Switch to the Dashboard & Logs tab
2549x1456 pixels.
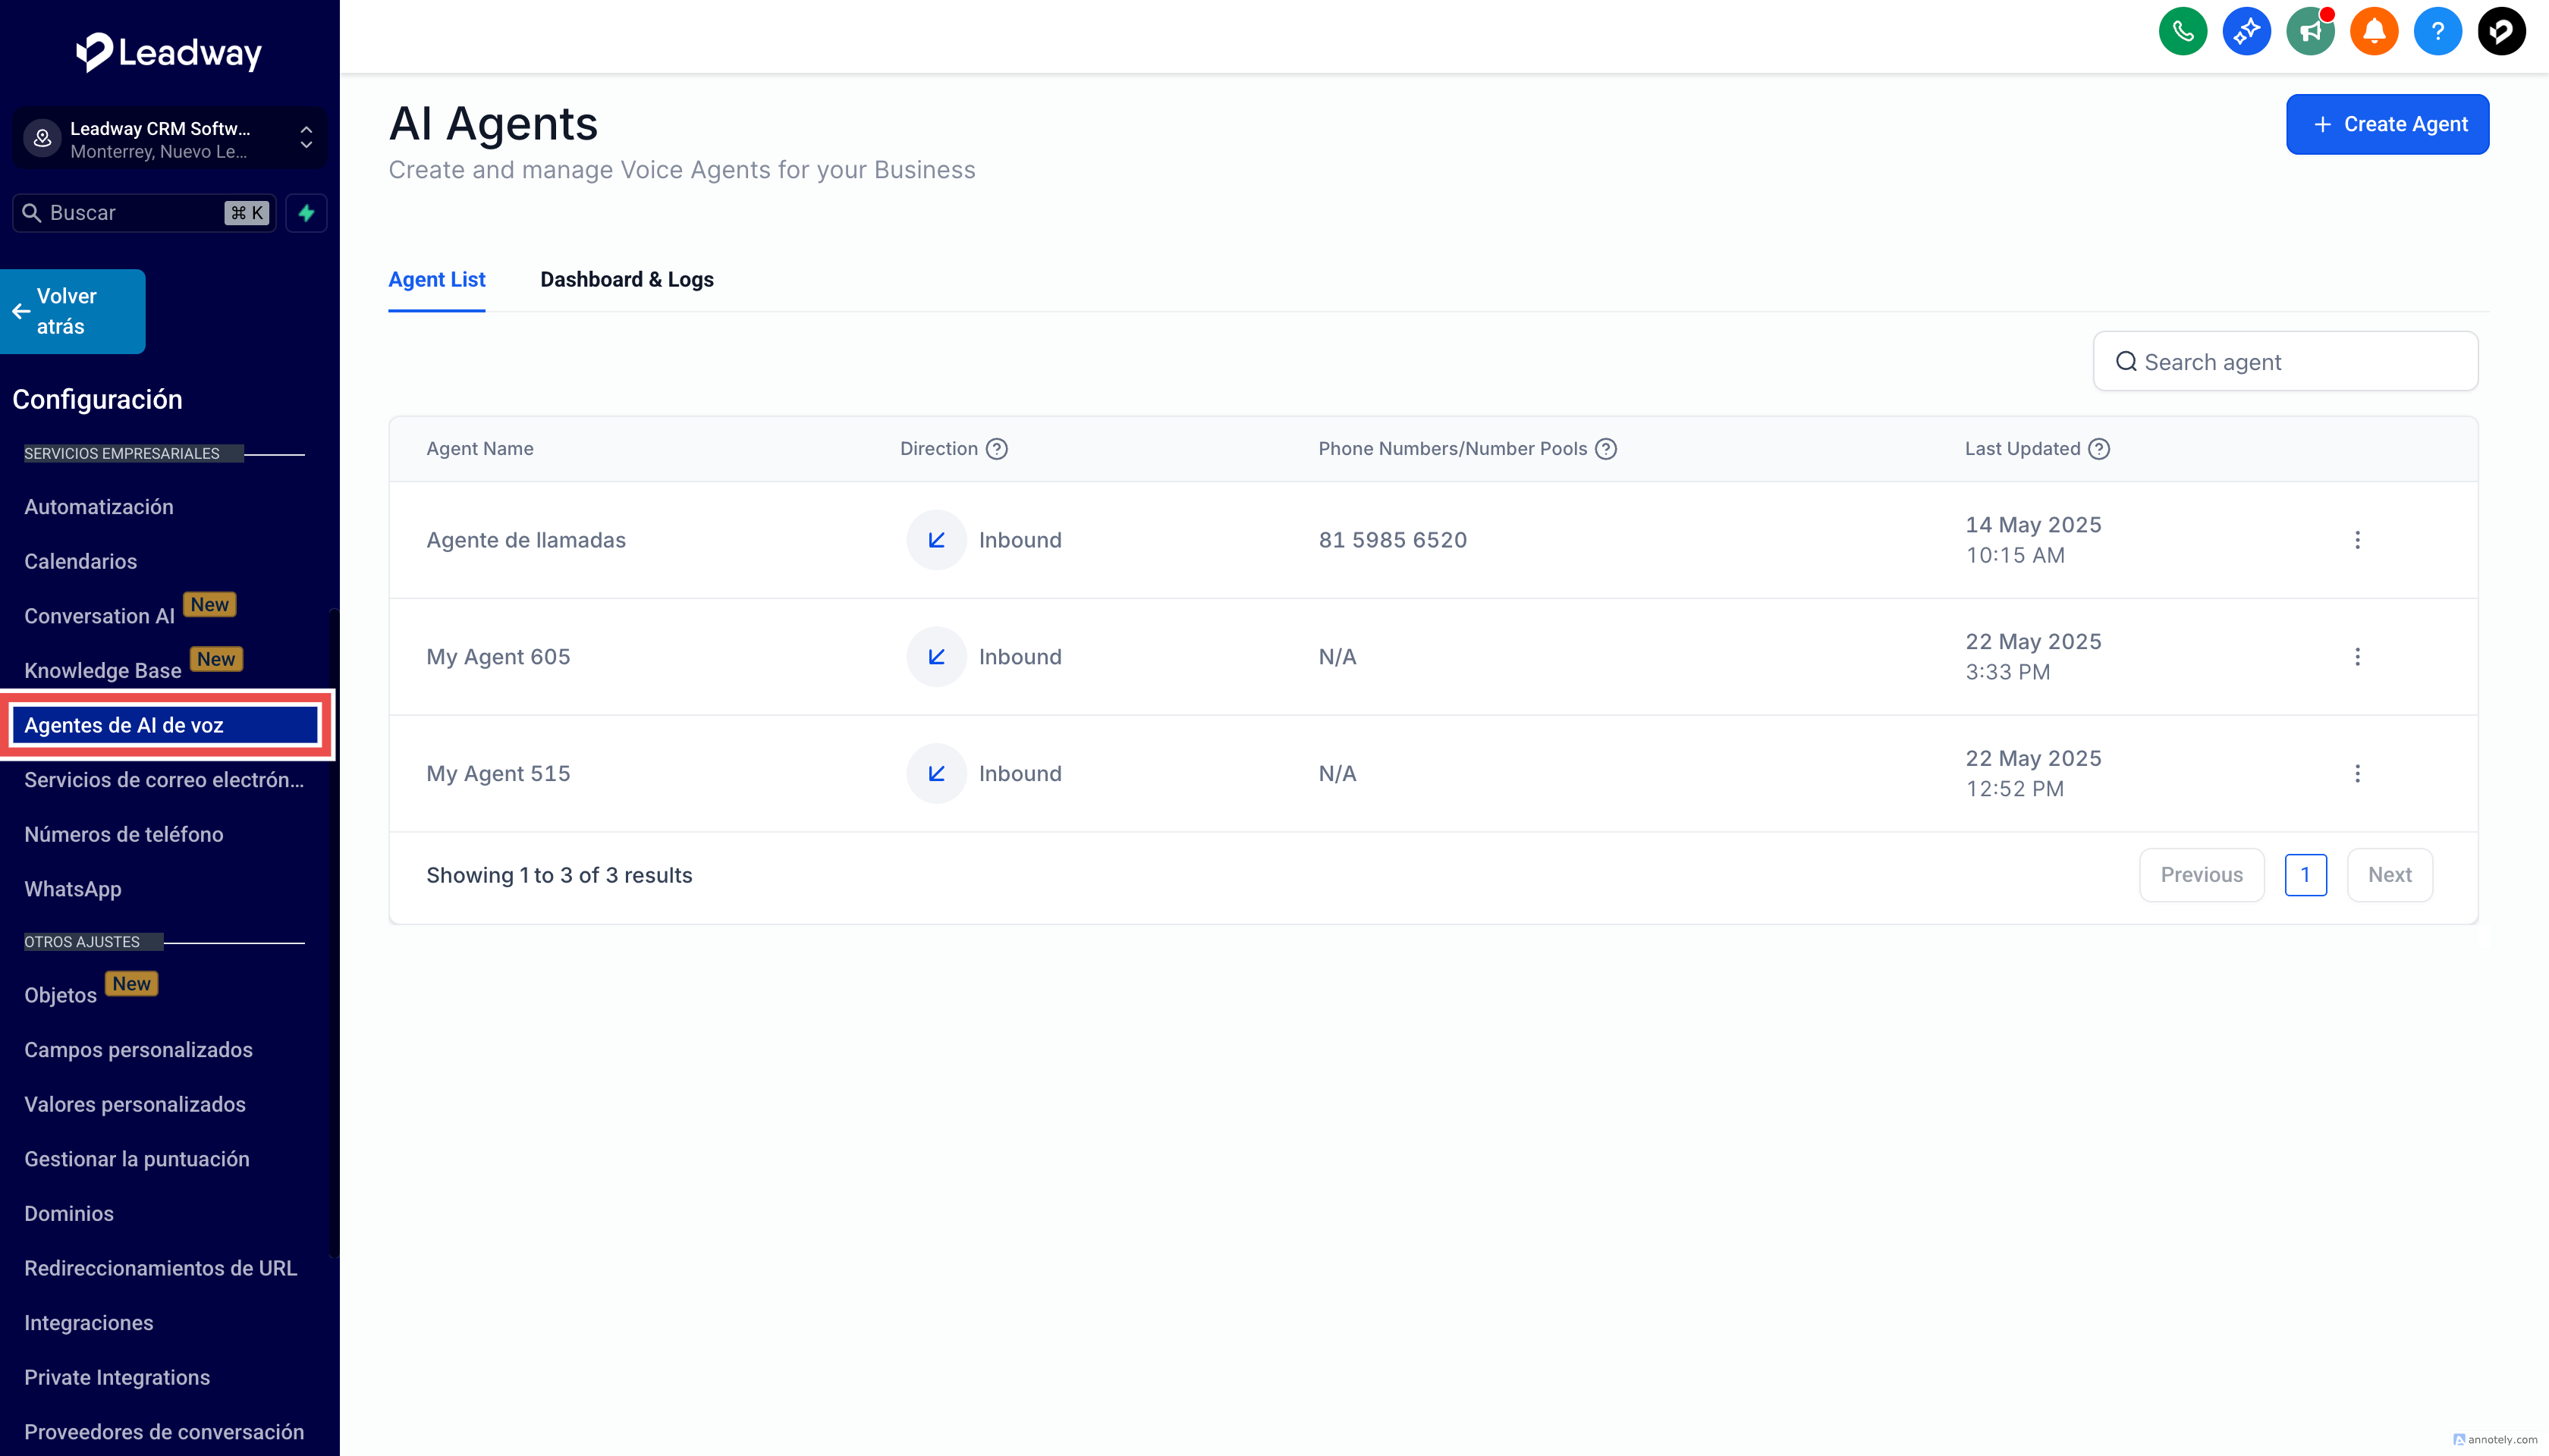(626, 280)
